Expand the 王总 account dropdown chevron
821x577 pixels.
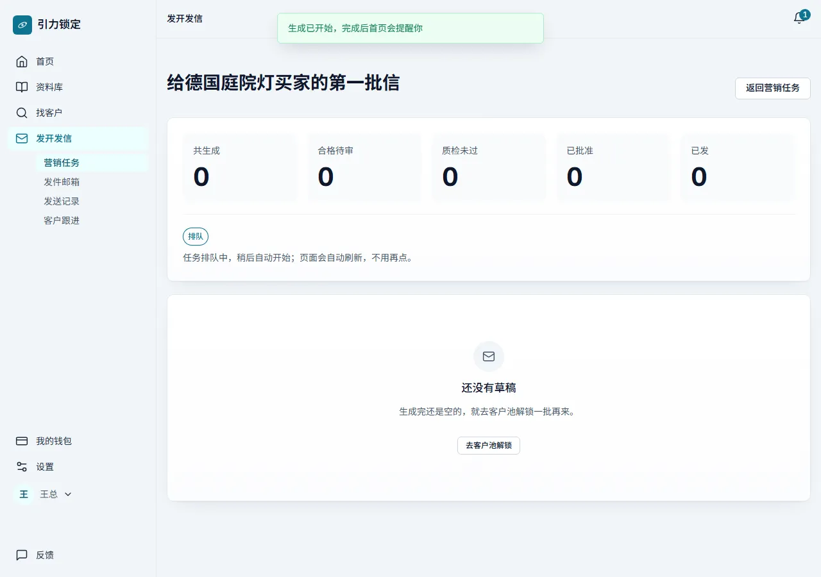pos(68,494)
